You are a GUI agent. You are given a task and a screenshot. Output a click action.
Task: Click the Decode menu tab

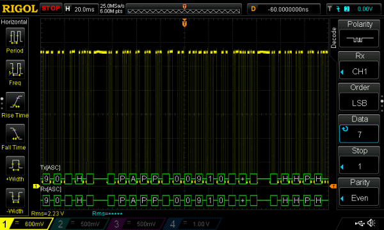click(x=333, y=38)
